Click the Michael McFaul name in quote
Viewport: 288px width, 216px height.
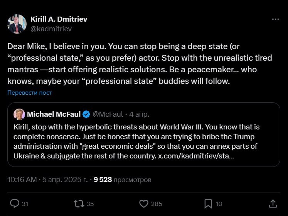(54, 114)
